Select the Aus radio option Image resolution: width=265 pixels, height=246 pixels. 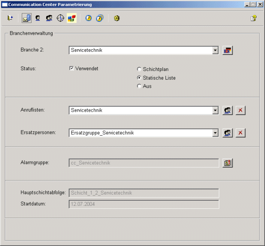pos(139,86)
